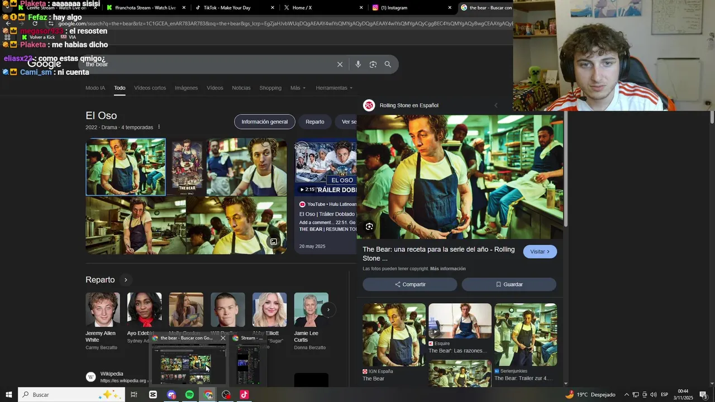The image size is (715, 402).
Task: Start voice search with the microphone icon
Action: (358, 64)
